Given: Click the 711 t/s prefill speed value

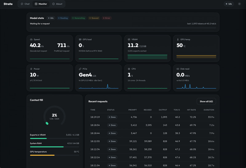Looking at the screenshot, I should point(63,45).
